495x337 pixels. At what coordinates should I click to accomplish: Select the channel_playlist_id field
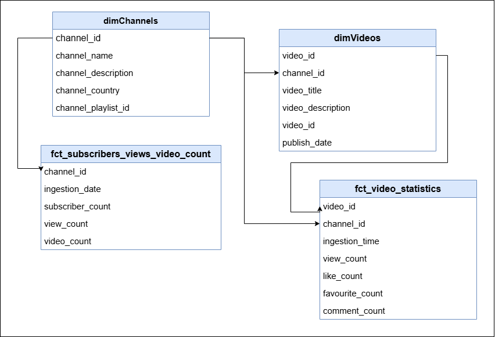click(x=131, y=107)
